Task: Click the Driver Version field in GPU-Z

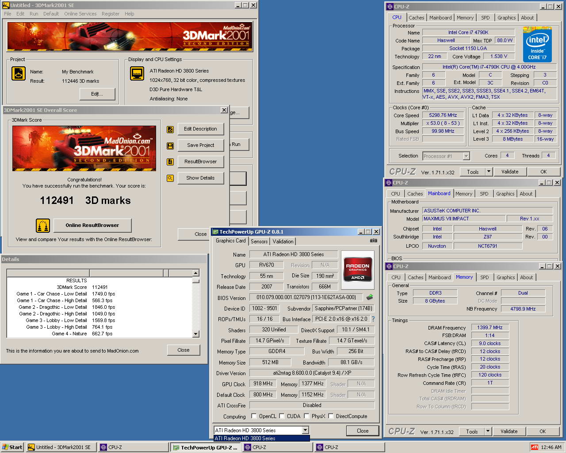Action: pos(312,373)
